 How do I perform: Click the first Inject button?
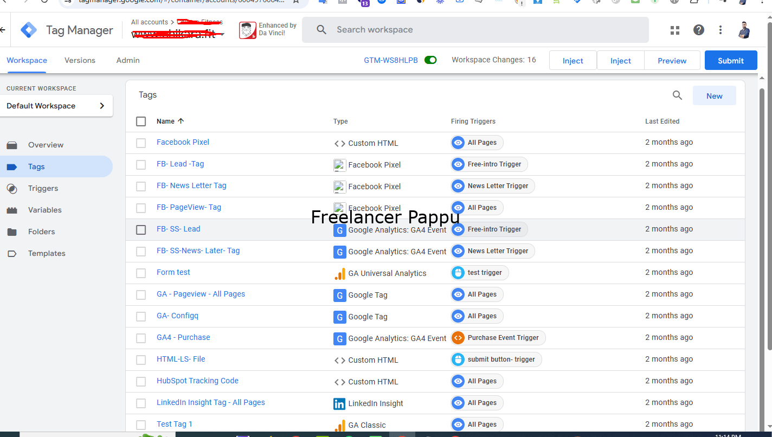coord(573,61)
